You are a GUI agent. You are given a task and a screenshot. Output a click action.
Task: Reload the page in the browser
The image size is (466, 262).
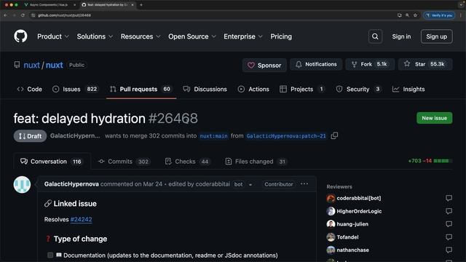(x=23, y=15)
